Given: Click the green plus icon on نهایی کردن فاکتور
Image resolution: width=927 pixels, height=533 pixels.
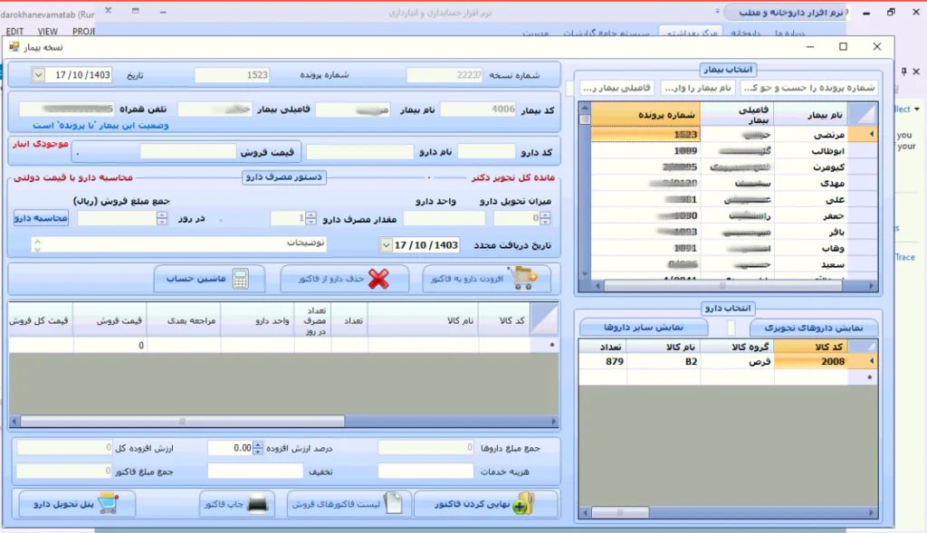Looking at the screenshot, I should 522,507.
